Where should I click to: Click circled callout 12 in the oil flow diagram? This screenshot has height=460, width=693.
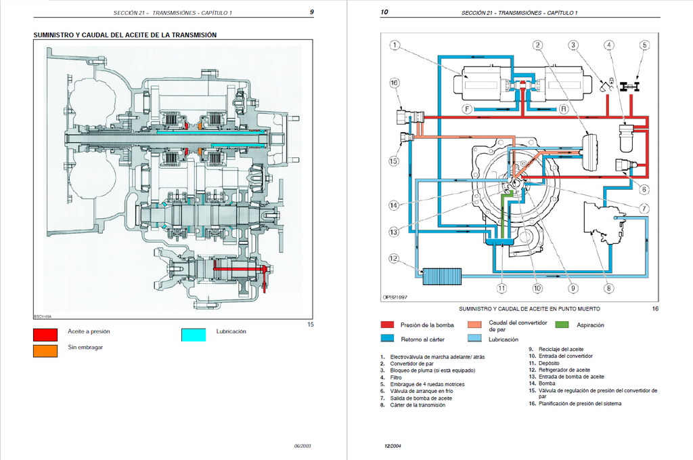click(x=394, y=259)
